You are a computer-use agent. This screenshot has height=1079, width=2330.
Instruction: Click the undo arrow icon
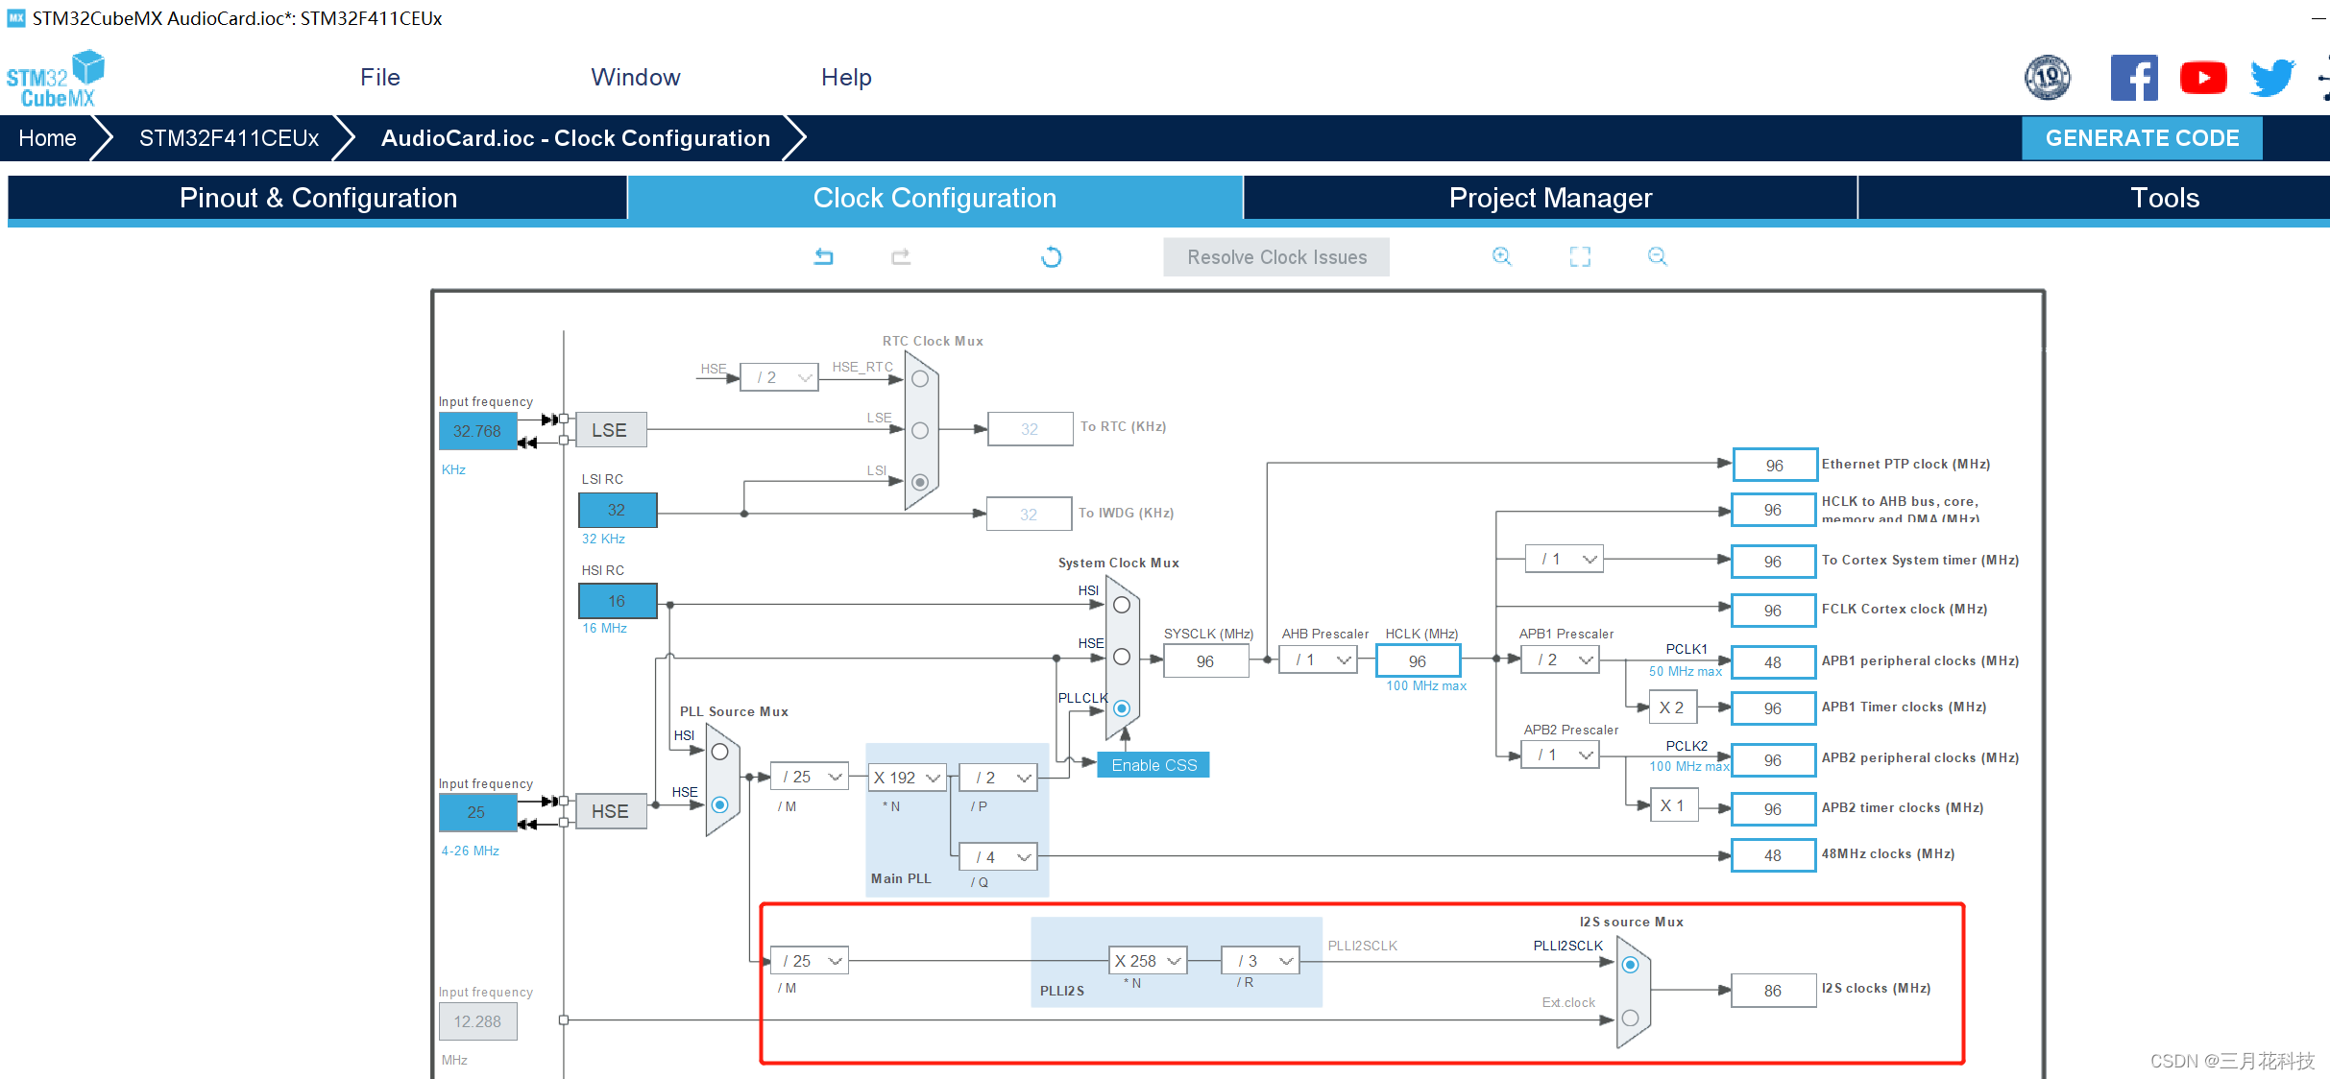click(823, 256)
